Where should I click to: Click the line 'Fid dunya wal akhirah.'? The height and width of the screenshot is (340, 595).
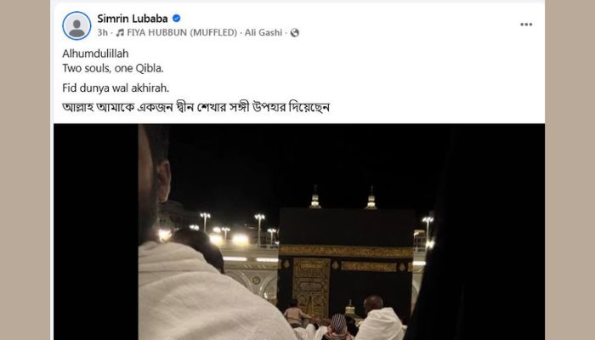(x=116, y=88)
